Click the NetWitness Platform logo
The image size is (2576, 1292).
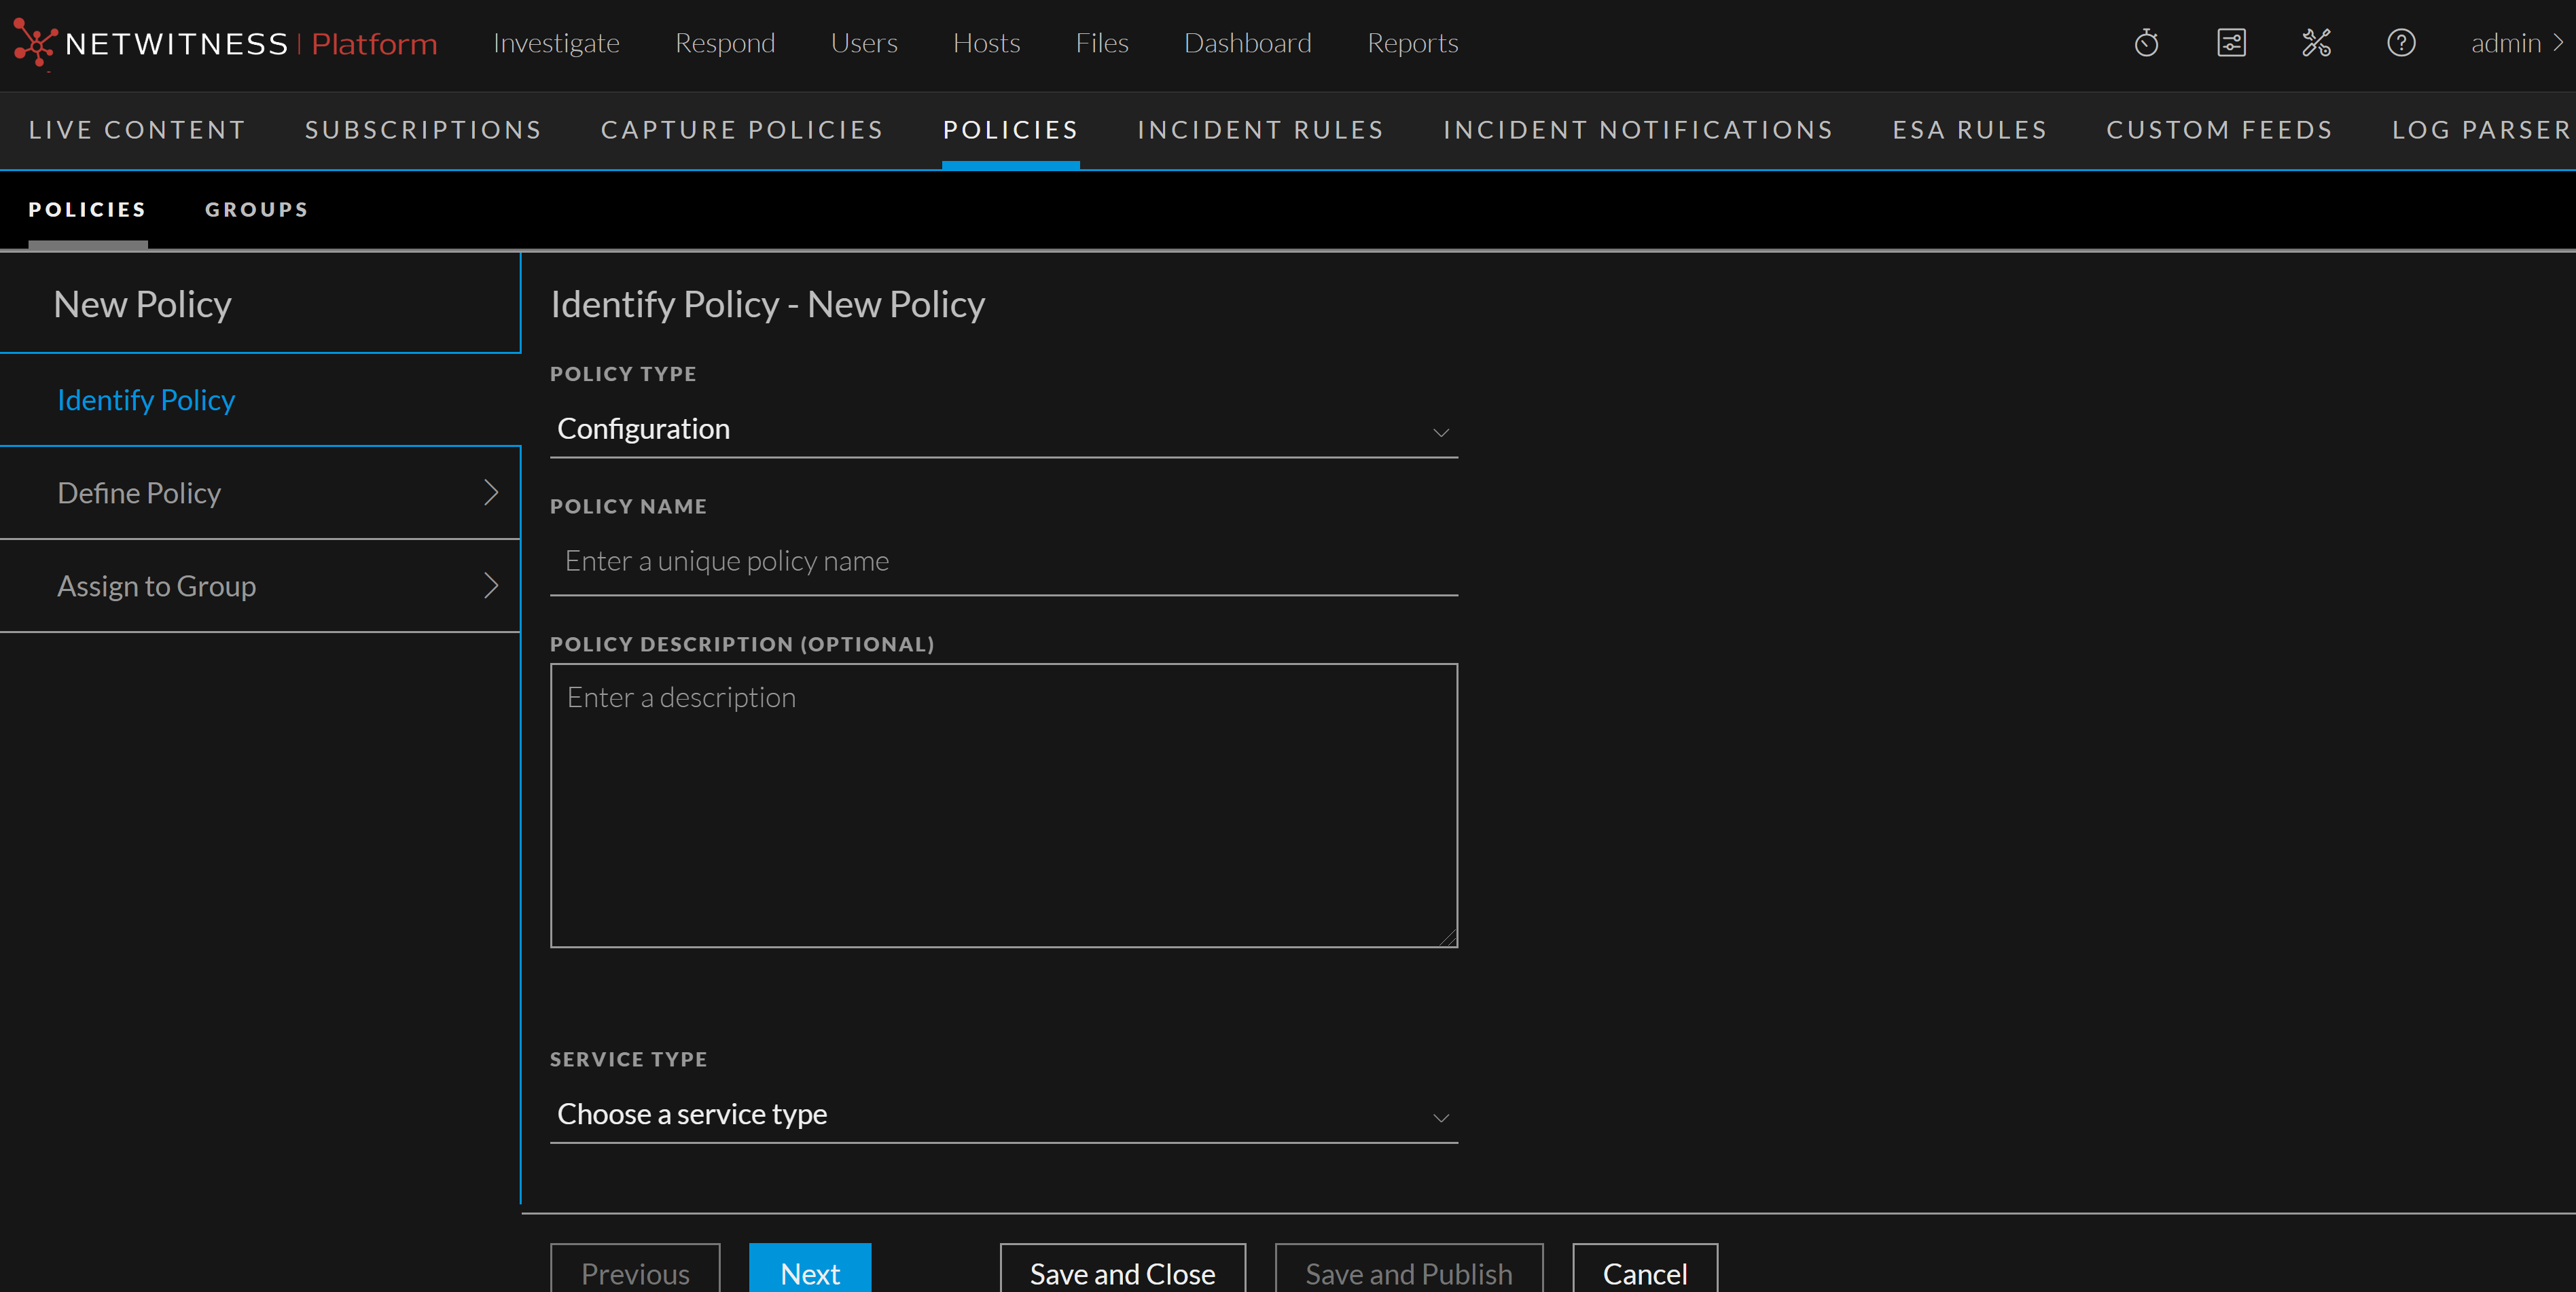(x=225, y=44)
